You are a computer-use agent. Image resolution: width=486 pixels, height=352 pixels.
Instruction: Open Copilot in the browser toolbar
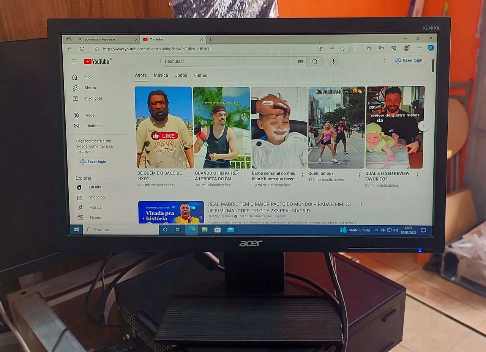(431, 48)
